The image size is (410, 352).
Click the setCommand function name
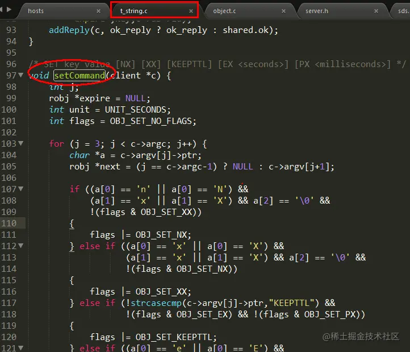pos(80,76)
